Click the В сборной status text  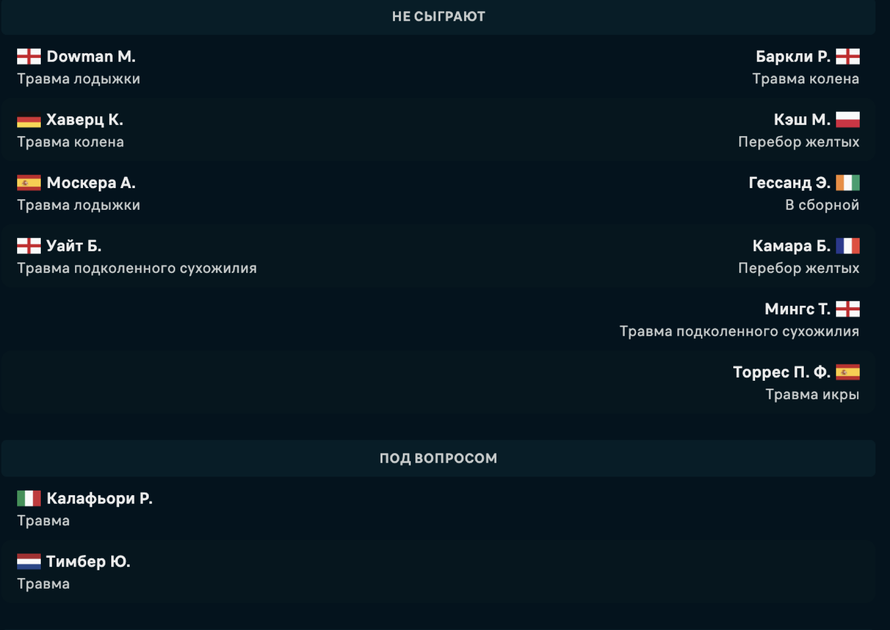[x=822, y=205]
